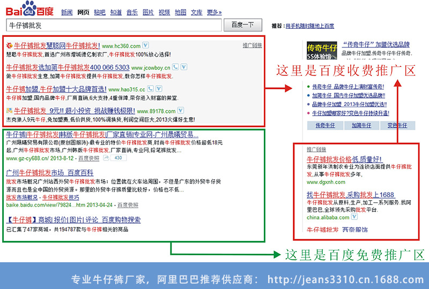Click the china.alibaba.com green URL
This screenshot has height=289, width=429.
click(x=328, y=217)
